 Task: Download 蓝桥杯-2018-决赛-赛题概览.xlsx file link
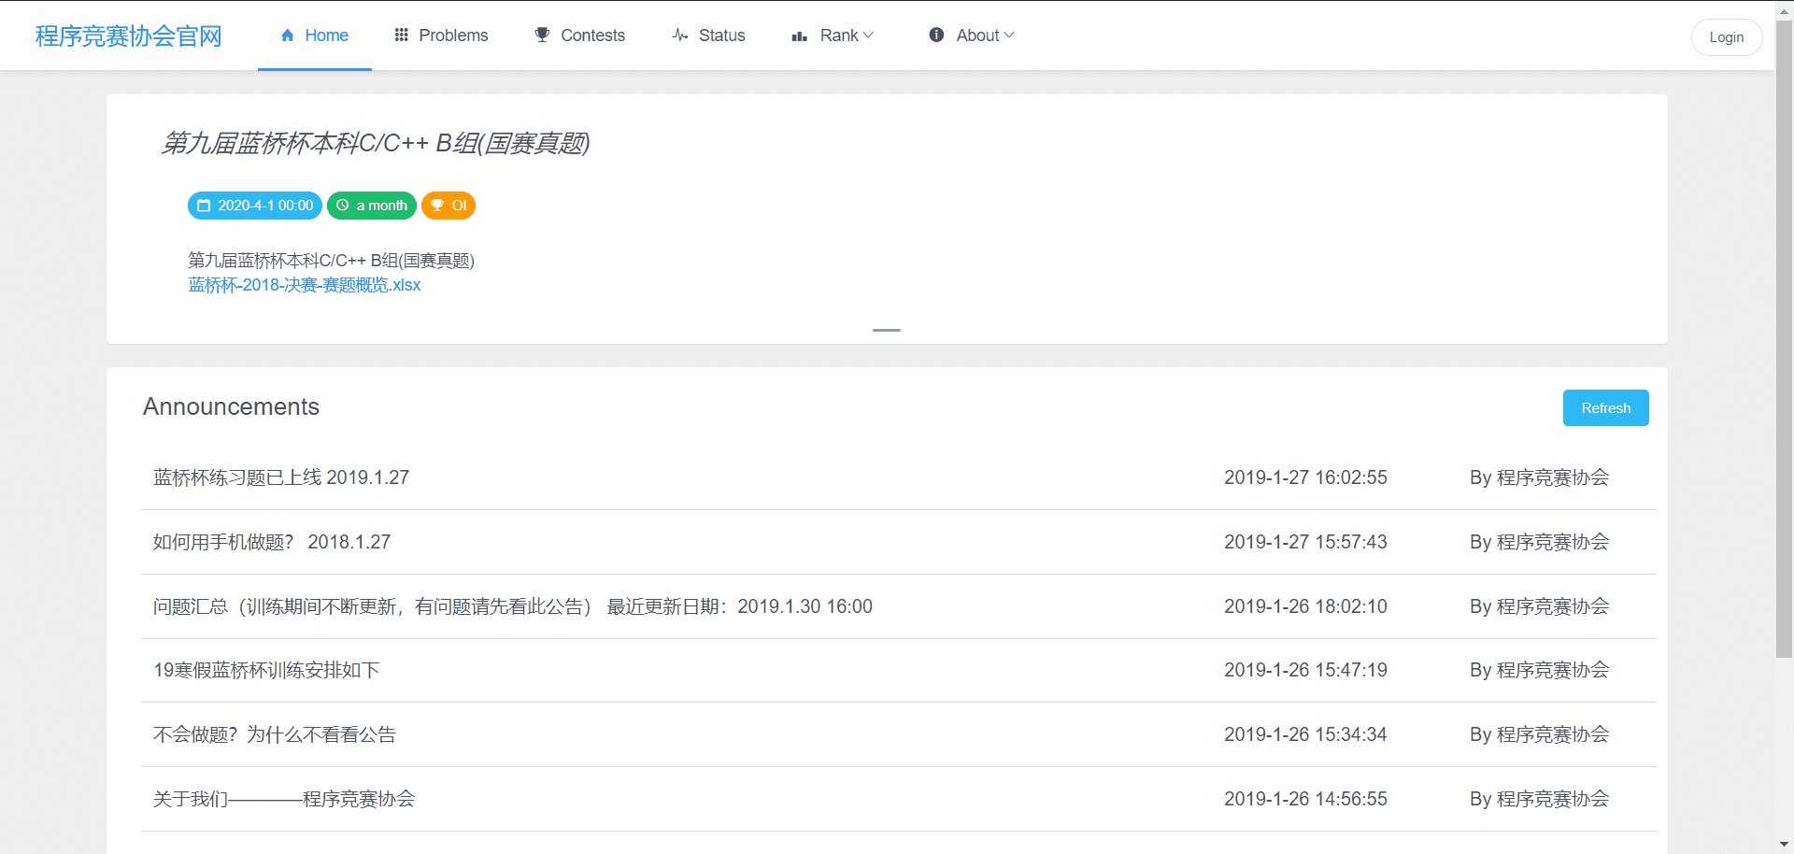305,285
